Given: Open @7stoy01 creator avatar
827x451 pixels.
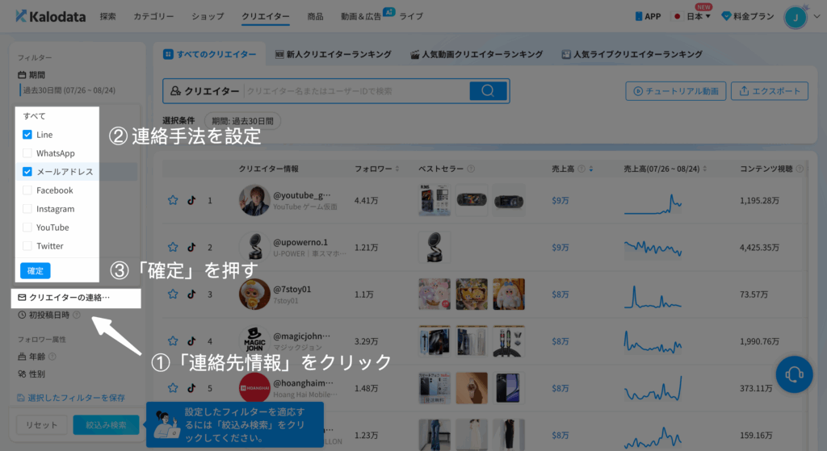Looking at the screenshot, I should [x=254, y=294].
